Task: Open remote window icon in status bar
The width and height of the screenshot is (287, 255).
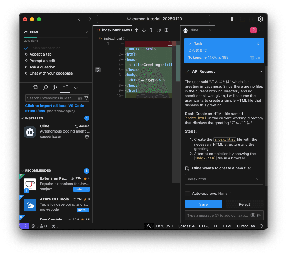Action: click(24, 226)
